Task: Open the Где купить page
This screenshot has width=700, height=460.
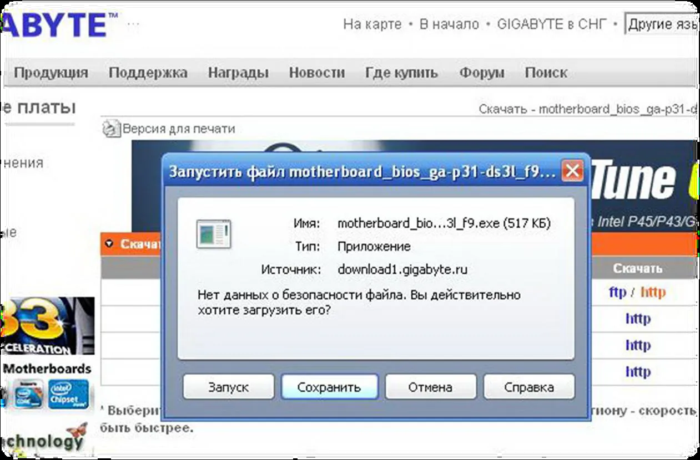Action: [x=401, y=73]
